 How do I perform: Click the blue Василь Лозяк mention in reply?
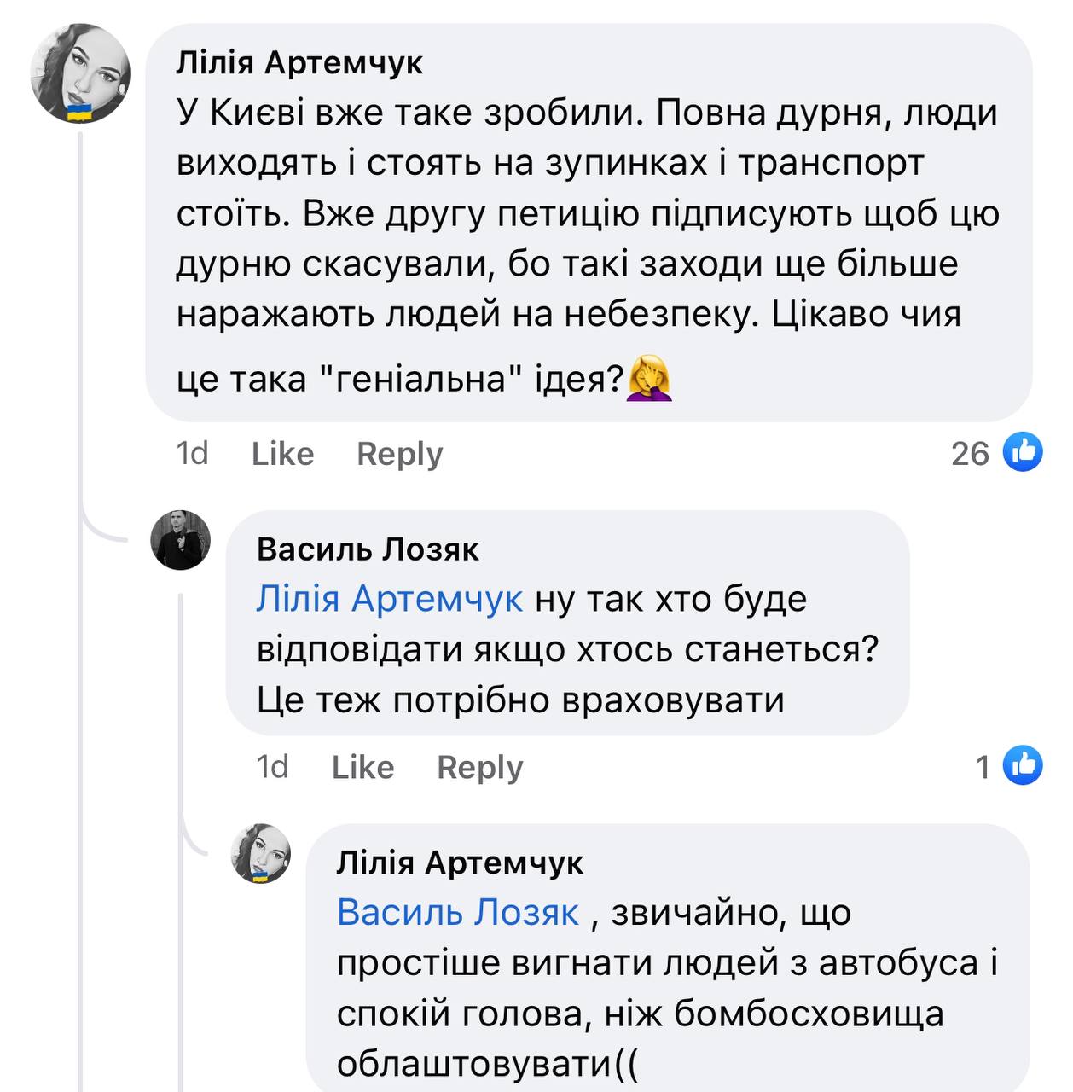458,913
